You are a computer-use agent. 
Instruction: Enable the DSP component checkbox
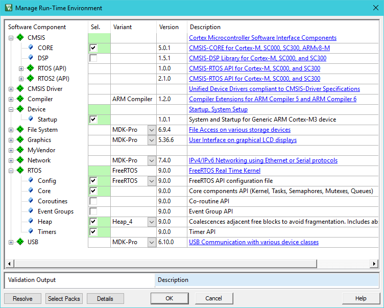click(93, 58)
